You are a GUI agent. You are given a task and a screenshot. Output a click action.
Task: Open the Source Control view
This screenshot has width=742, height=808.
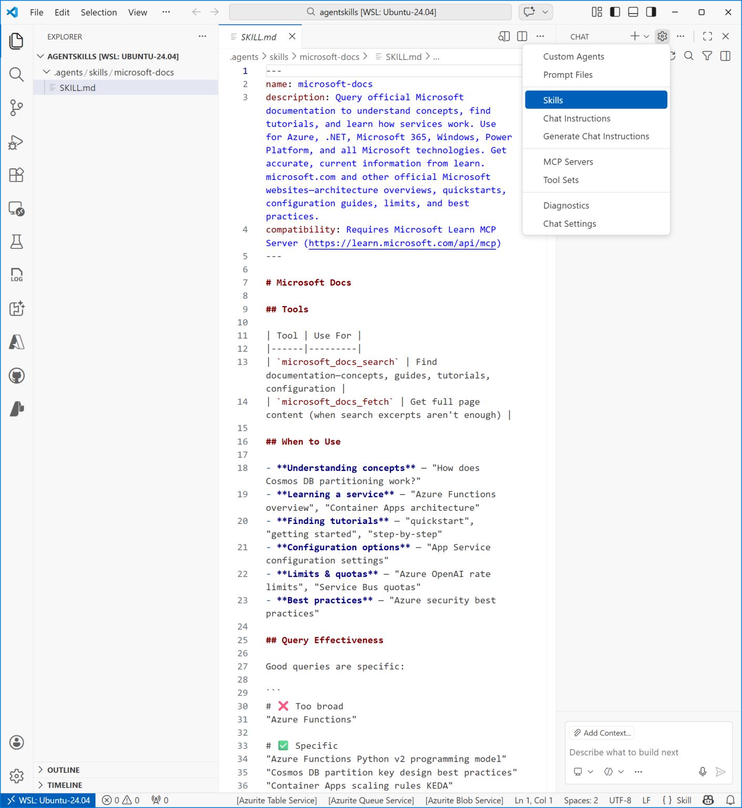tap(16, 108)
